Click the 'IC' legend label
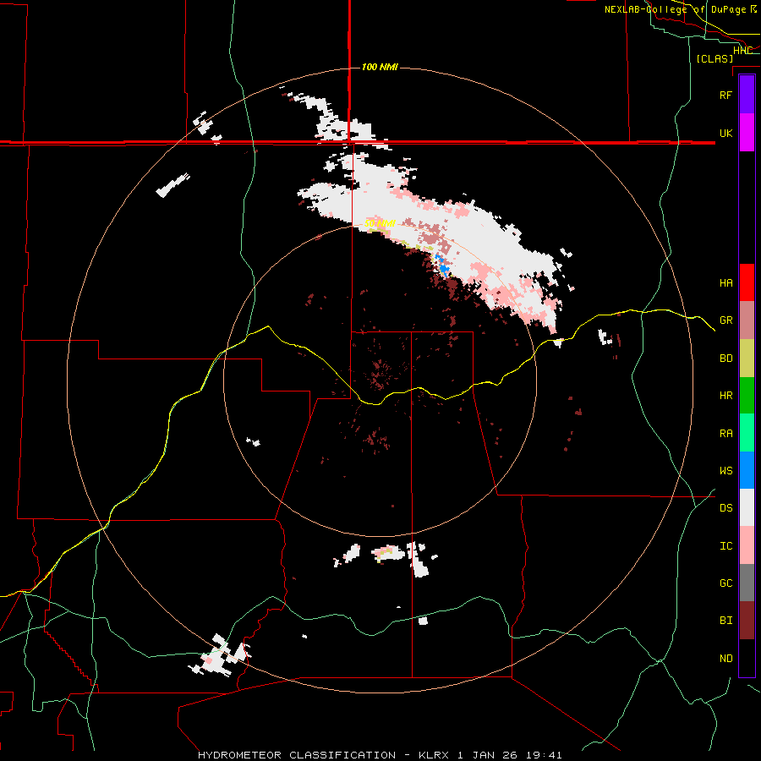 pyautogui.click(x=725, y=546)
